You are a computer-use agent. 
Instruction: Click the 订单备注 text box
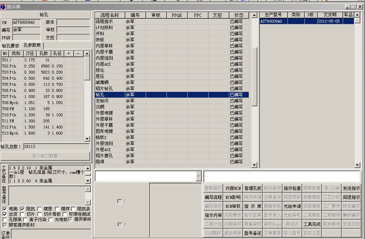pyautogui.click(x=51, y=234)
